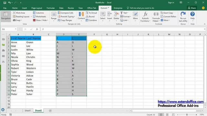Toggle the Kutools Navigation pane button

[6, 16]
